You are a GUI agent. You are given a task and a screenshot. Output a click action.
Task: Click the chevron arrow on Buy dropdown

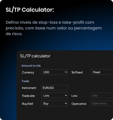(x=66, y=103)
